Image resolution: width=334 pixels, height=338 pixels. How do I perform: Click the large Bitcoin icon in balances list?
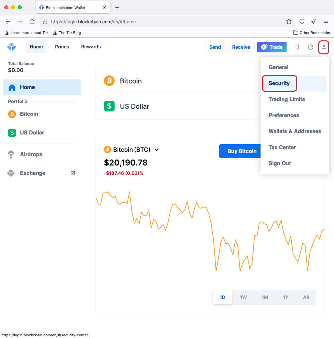(109, 81)
